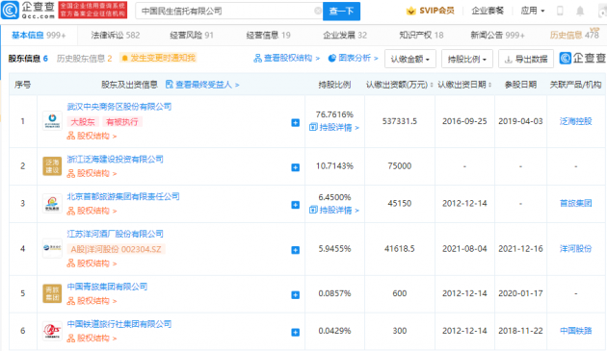Open 洋河股份 related product link

[575, 248]
